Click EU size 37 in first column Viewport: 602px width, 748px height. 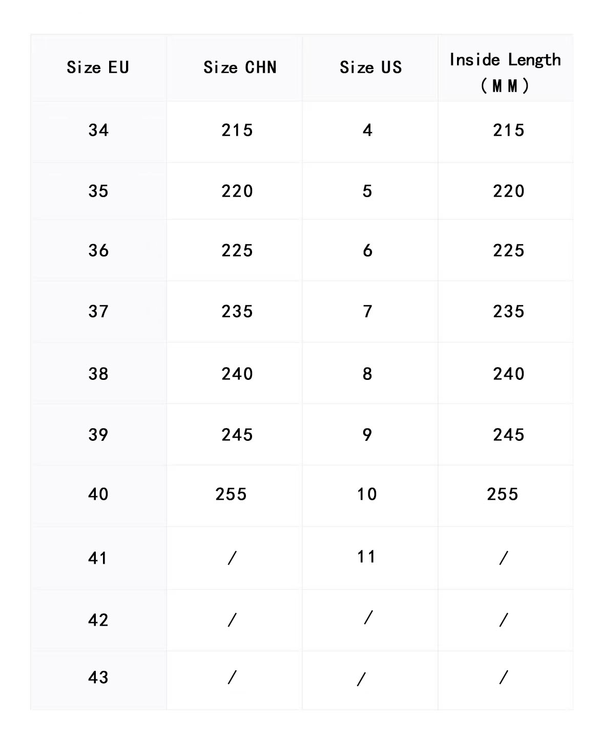(x=98, y=311)
